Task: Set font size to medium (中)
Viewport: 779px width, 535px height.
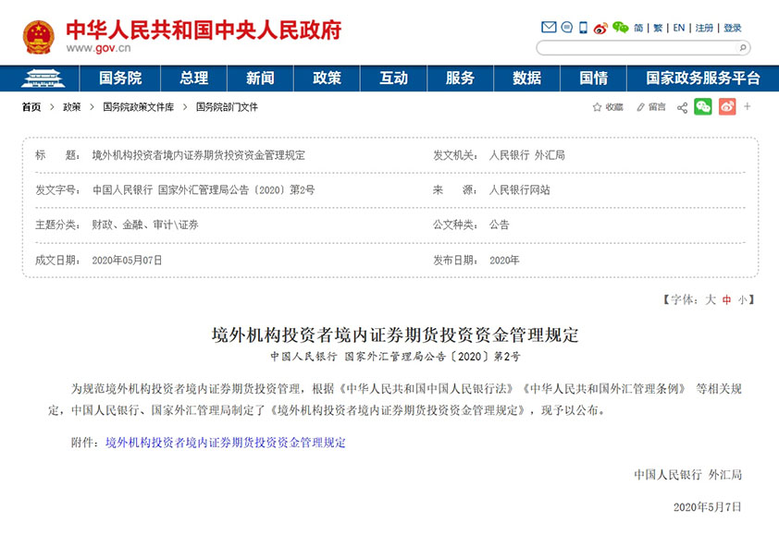Action: [x=726, y=299]
